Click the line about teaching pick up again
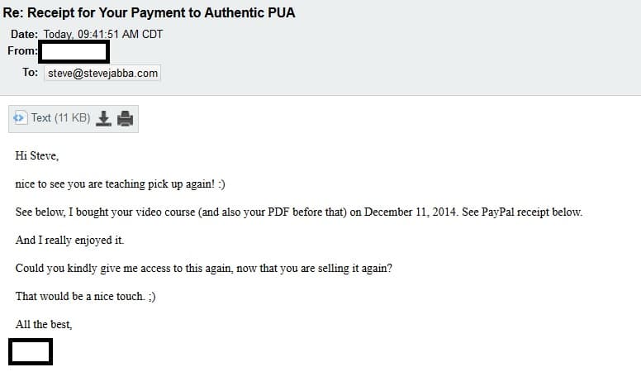This screenshot has height=372, width=641. pyautogui.click(x=121, y=184)
